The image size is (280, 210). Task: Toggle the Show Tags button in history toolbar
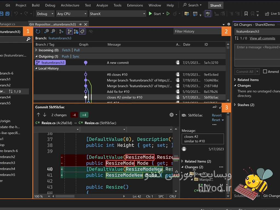click(x=82, y=31)
